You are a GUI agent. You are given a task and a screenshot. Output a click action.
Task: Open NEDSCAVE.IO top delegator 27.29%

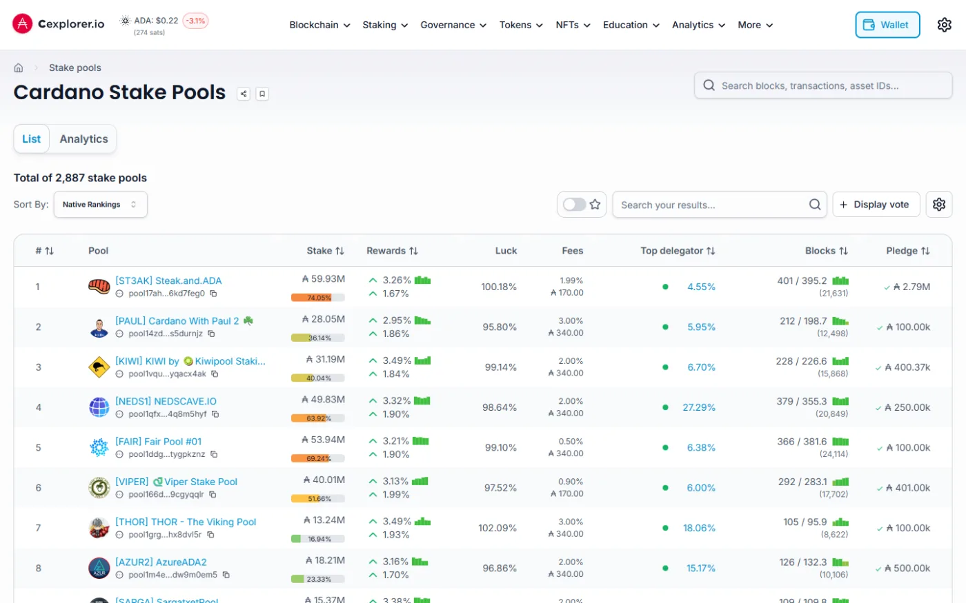pyautogui.click(x=699, y=407)
